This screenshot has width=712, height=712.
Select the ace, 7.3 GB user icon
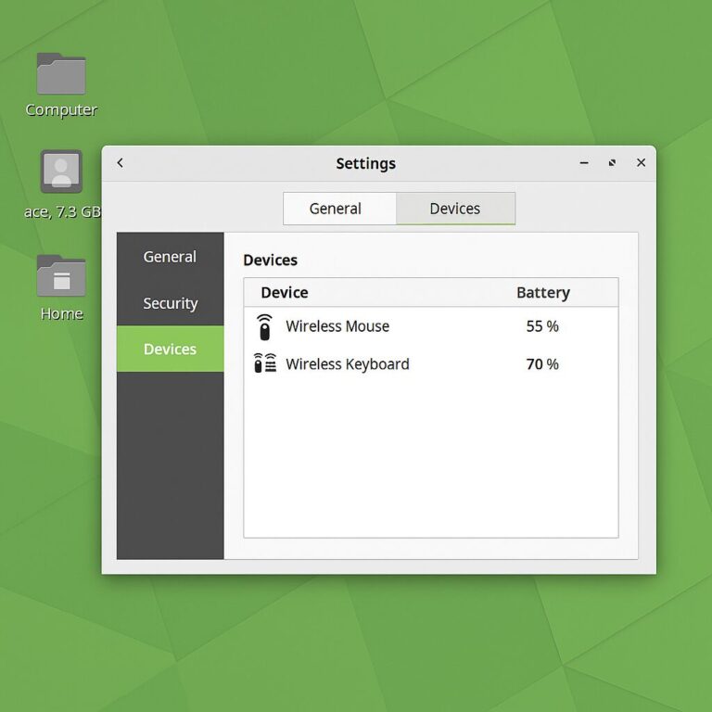tap(61, 172)
